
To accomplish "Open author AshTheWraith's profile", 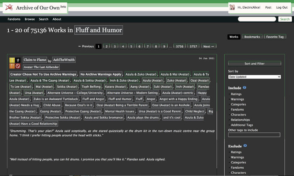I will click(x=64, y=60).
